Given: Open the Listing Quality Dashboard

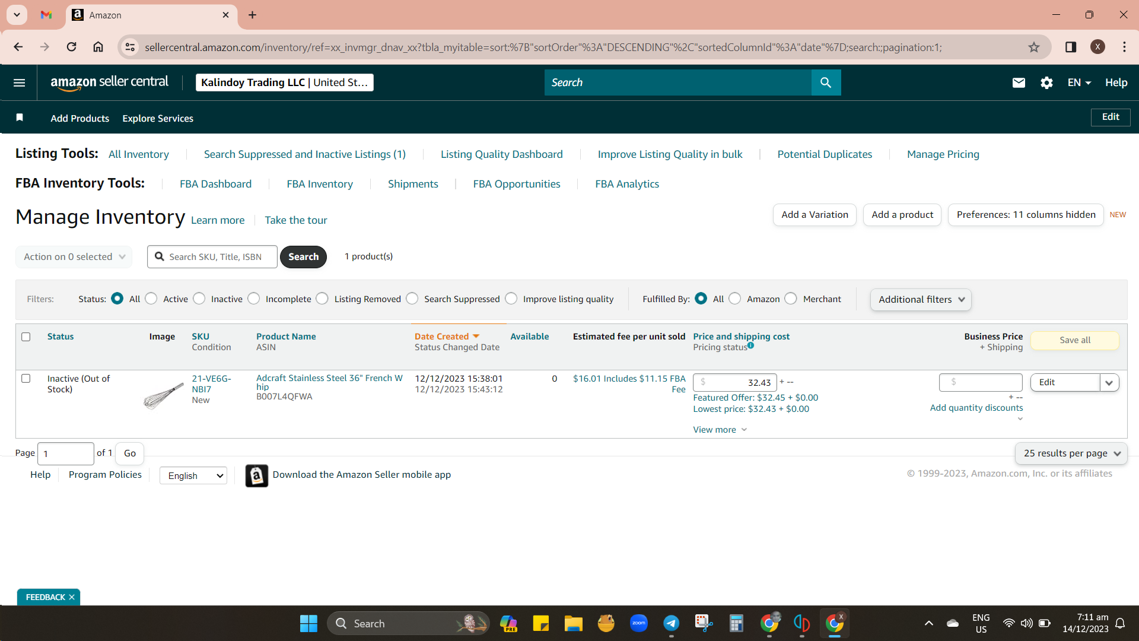Looking at the screenshot, I should pos(501,154).
